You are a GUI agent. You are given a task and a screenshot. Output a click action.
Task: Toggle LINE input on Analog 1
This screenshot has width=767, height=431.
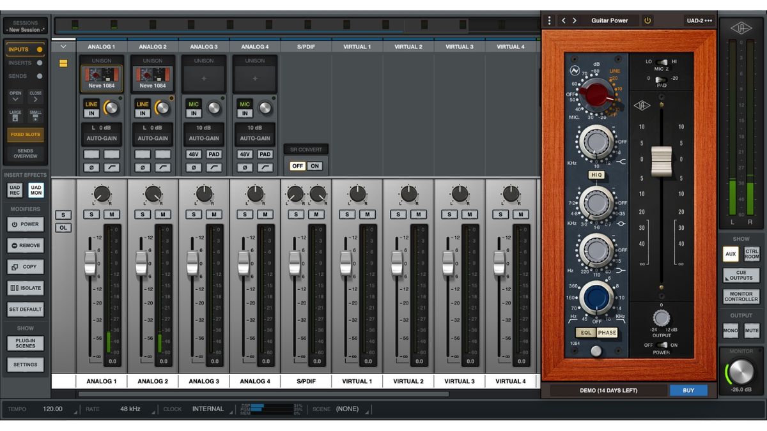click(x=91, y=104)
